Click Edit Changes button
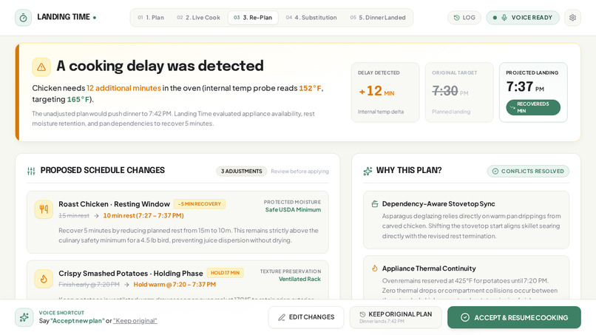 (x=306, y=317)
